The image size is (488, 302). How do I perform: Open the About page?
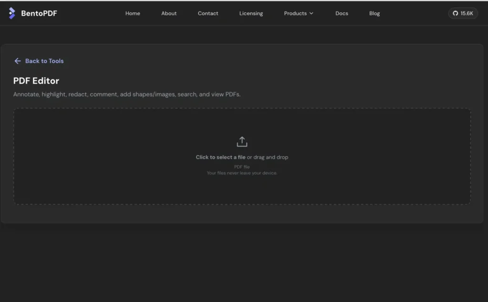pos(169,13)
